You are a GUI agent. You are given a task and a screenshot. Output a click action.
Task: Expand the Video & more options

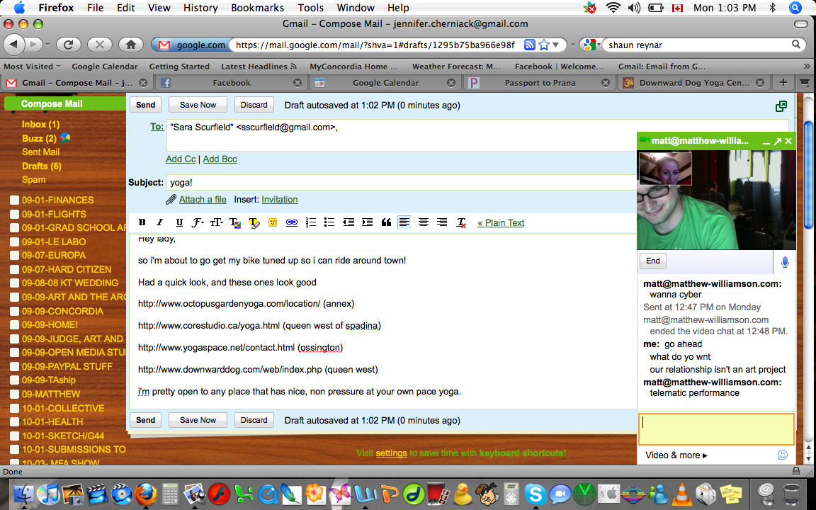[x=676, y=455]
